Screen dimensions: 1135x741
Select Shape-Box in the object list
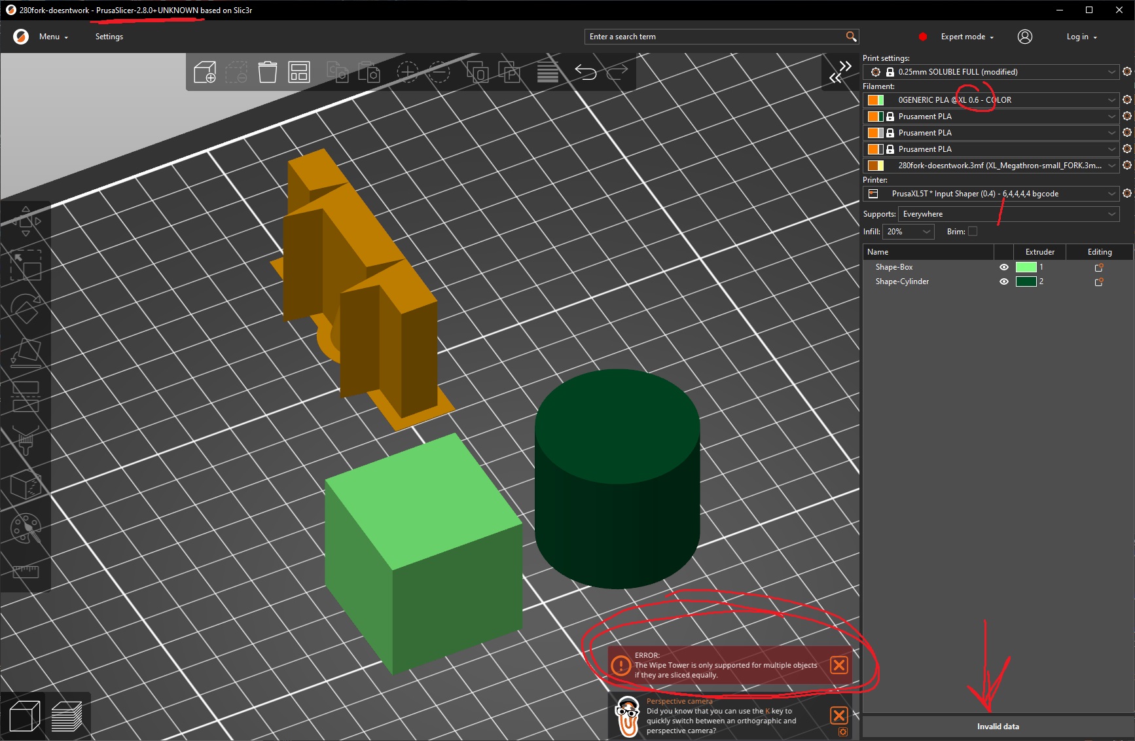pos(894,267)
